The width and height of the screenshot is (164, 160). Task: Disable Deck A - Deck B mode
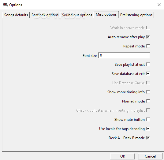148,138
